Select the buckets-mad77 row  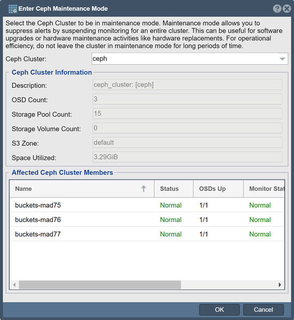click(147, 234)
